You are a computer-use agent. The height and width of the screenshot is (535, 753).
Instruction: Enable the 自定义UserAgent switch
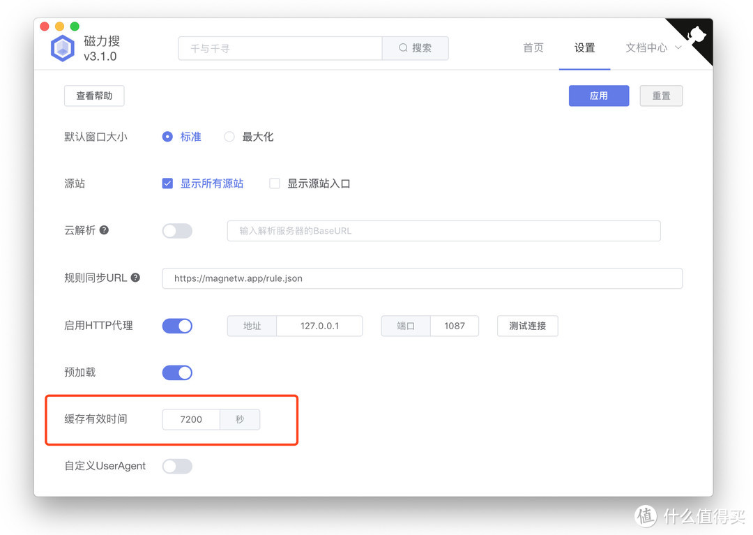tap(177, 466)
